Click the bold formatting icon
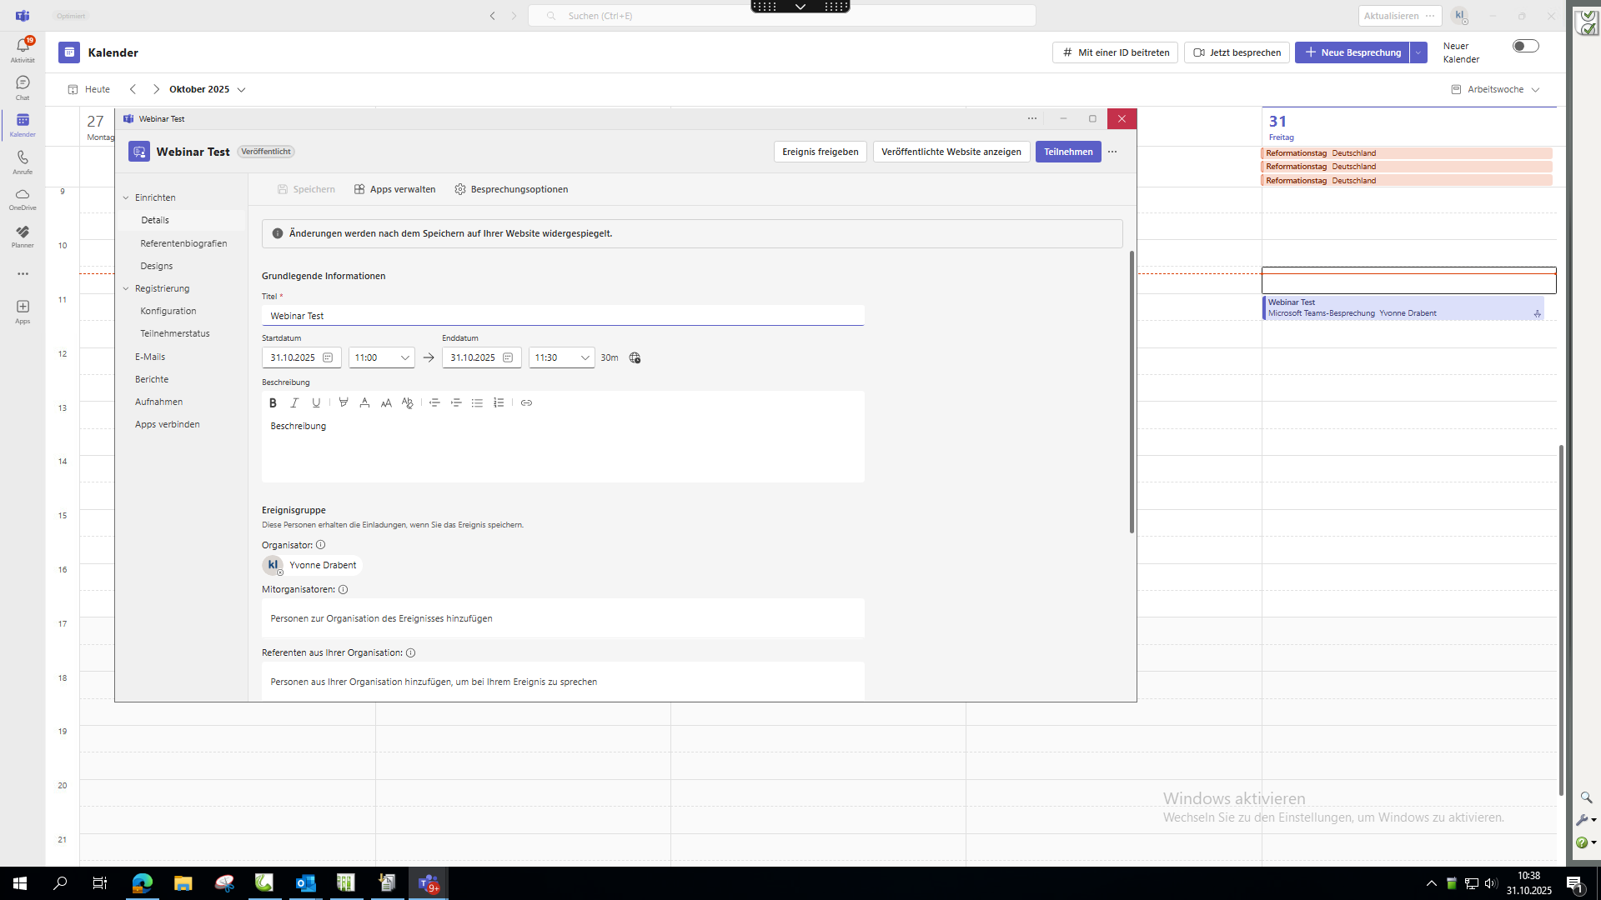Image resolution: width=1601 pixels, height=900 pixels. click(273, 402)
